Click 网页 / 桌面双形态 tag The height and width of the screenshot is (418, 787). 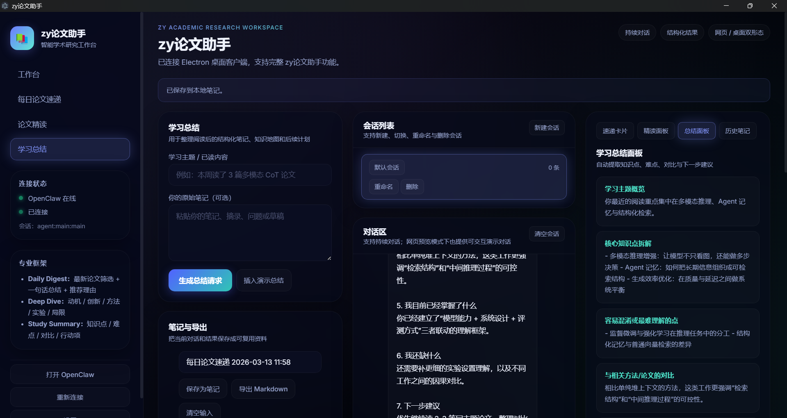[739, 33]
